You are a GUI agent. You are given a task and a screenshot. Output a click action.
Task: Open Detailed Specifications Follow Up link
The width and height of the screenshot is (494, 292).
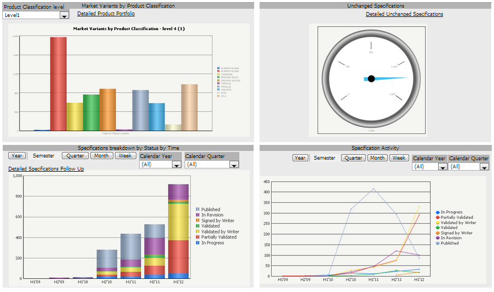[46, 169]
